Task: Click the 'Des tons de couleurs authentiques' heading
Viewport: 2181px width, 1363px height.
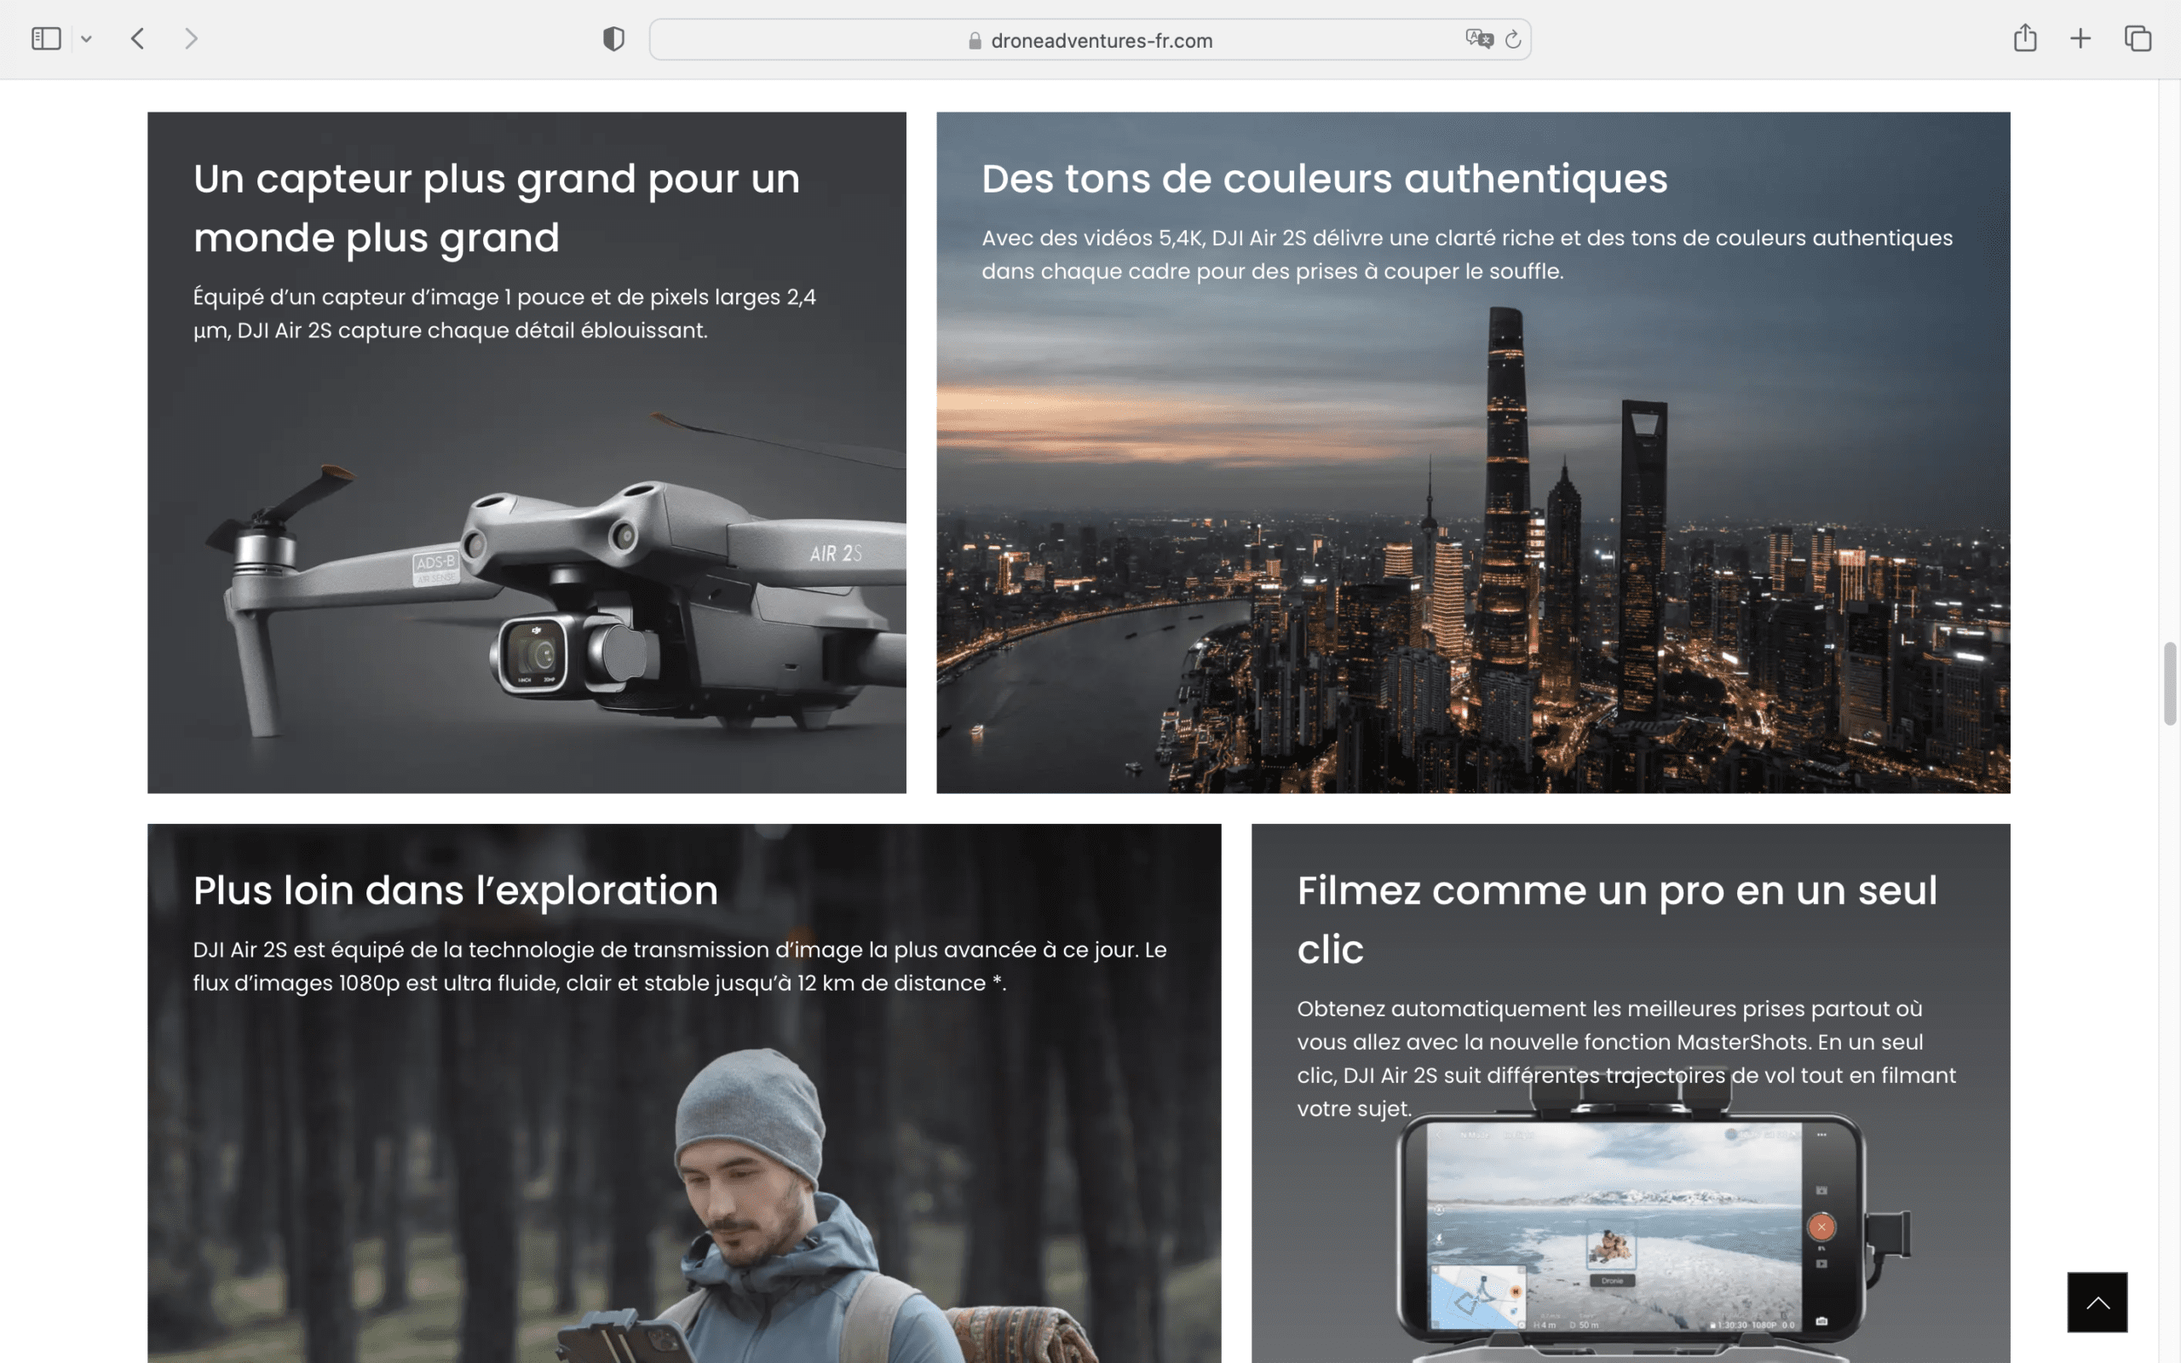Action: coord(1324,179)
